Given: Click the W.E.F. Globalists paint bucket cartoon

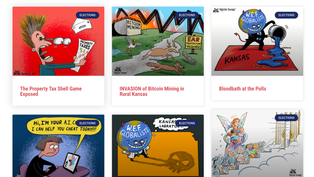Looking at the screenshot, I should coord(257,41).
